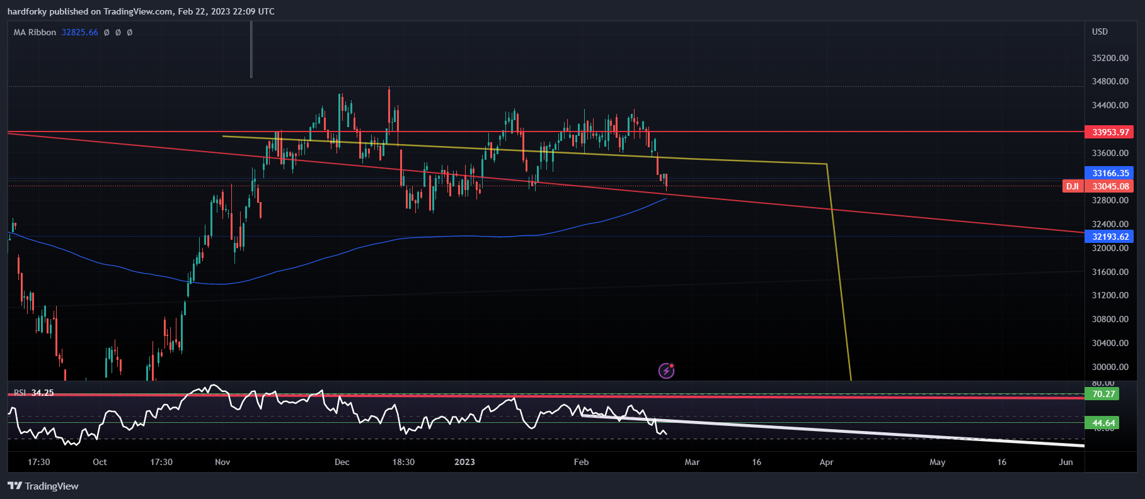Image resolution: width=1145 pixels, height=499 pixels.
Task: Click the purple lightning bolt event icon
Action: click(666, 371)
